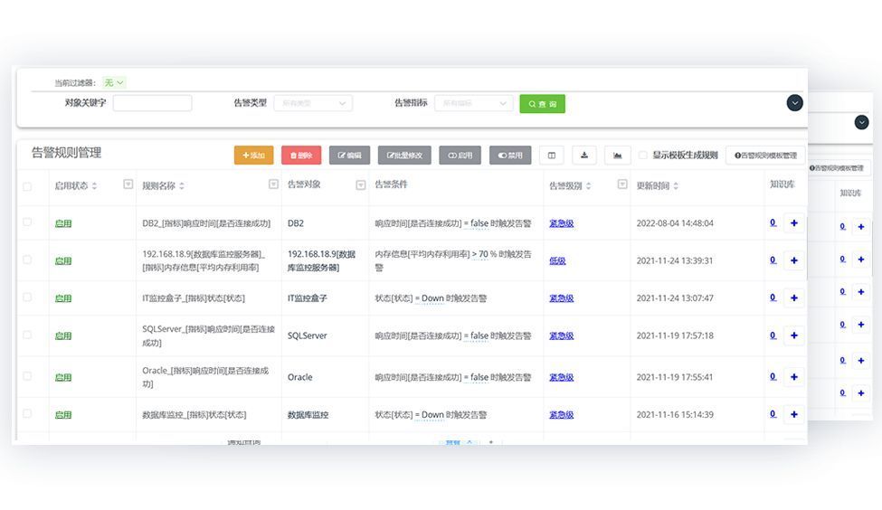Check the DB2 rule row checkbox
The height and width of the screenshot is (510, 882).
(27, 222)
